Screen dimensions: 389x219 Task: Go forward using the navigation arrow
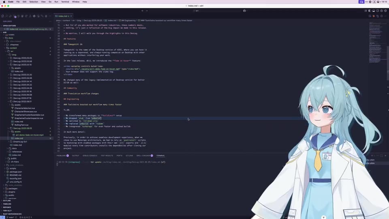tap(147, 11)
